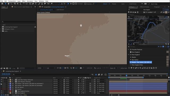
Task: Collapse the New England folder in GEOlayers
Action: [x=129, y=55]
